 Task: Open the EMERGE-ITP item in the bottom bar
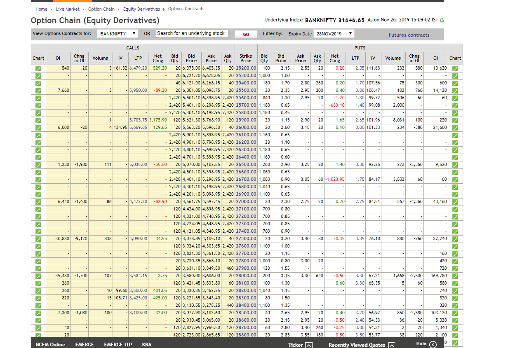pos(118,345)
